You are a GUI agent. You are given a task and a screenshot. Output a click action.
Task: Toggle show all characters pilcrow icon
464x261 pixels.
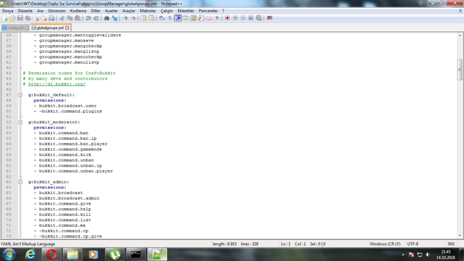click(x=170, y=18)
